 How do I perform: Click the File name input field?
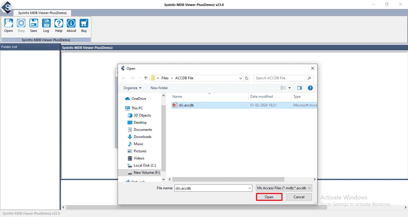click(x=213, y=188)
